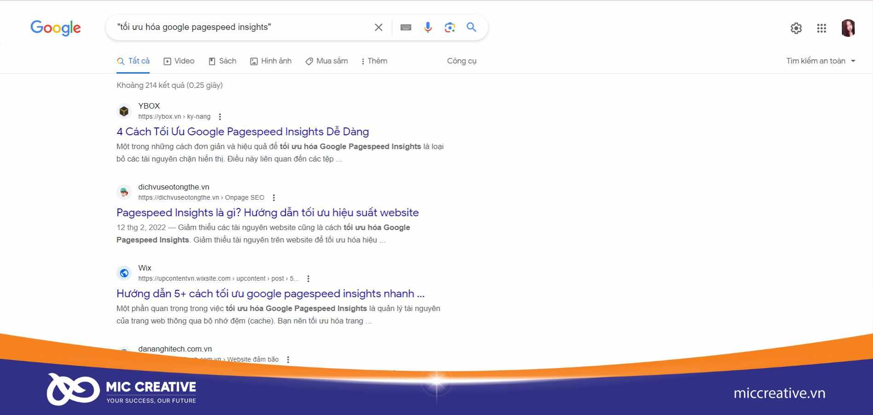Expand the Tìm kiếm an toàn dropdown
The height and width of the screenshot is (415, 873).
pyautogui.click(x=821, y=61)
